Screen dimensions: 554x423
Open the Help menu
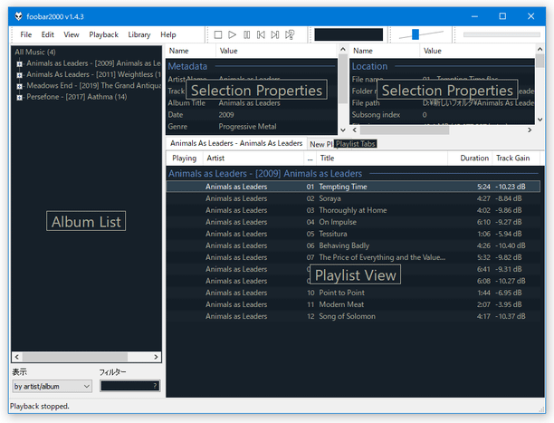point(168,34)
